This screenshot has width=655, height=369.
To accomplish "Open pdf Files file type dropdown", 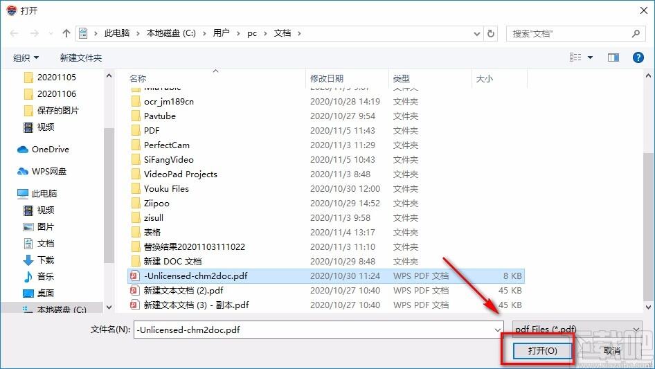I will click(x=577, y=330).
